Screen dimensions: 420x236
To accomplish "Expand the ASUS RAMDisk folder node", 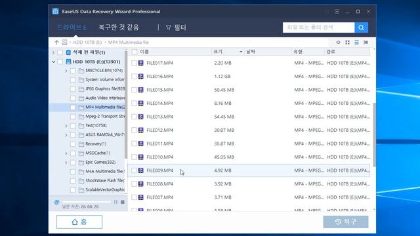I will click(x=66, y=135).
